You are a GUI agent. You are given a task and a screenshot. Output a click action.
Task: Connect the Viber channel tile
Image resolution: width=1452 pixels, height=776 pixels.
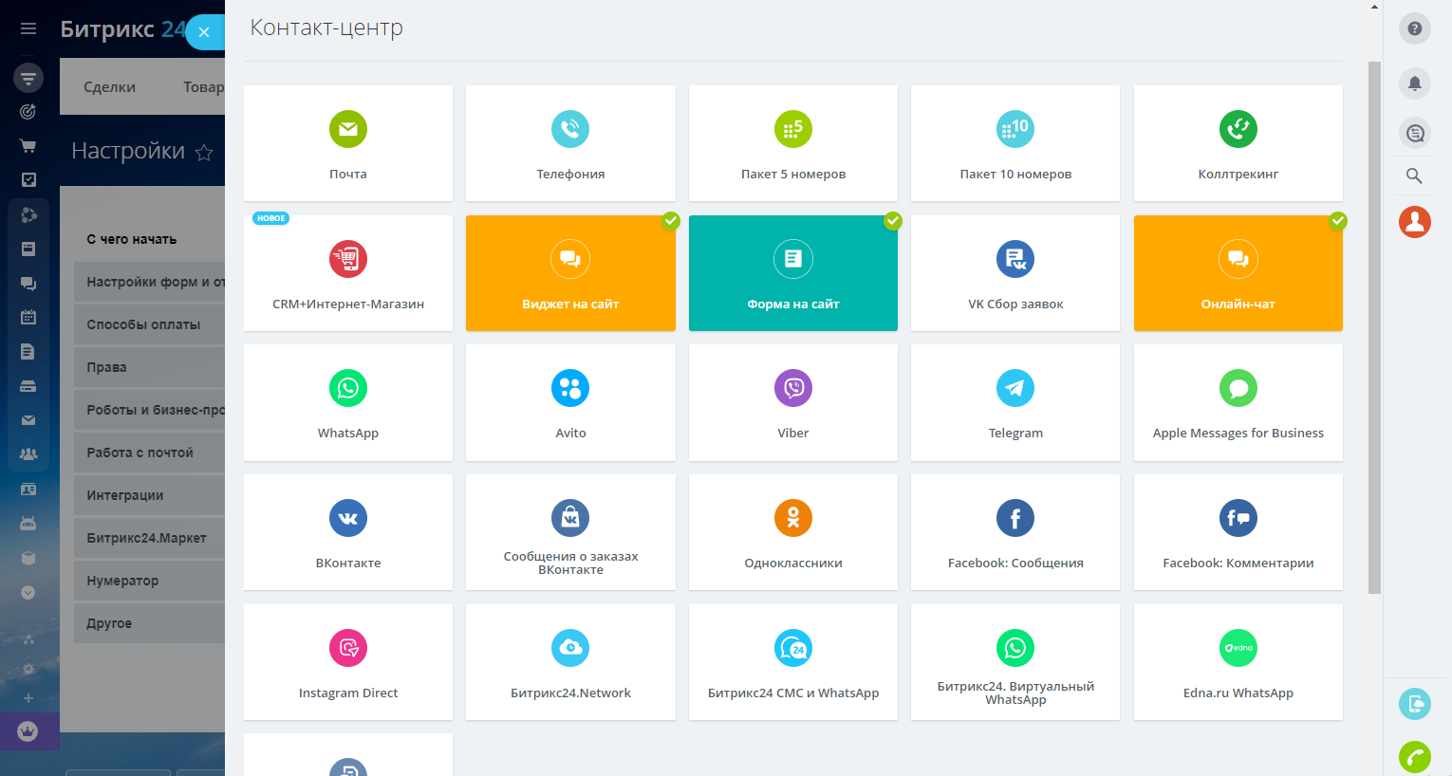click(x=793, y=402)
